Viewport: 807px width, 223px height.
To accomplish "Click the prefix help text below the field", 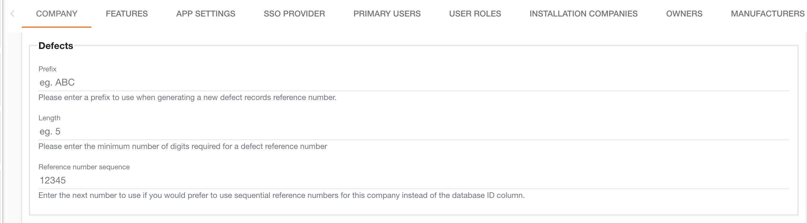I will click(187, 98).
